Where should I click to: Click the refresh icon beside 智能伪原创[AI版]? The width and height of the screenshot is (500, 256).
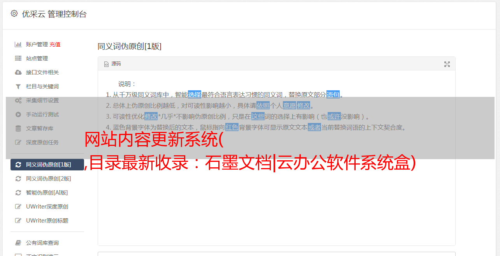pos(18,193)
